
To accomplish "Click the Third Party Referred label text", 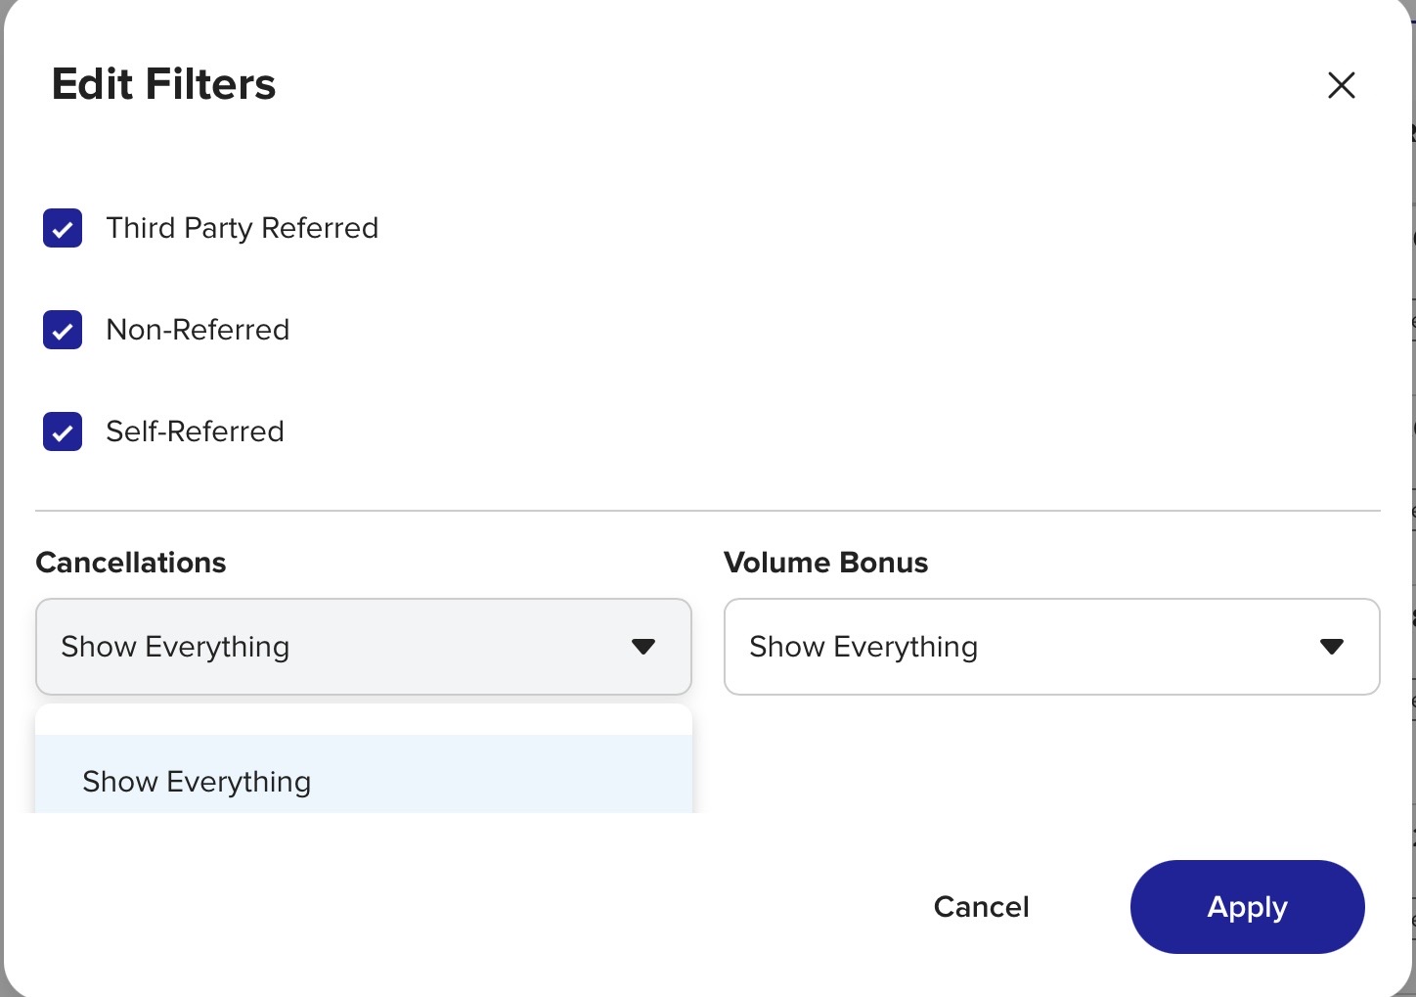I will click(242, 228).
